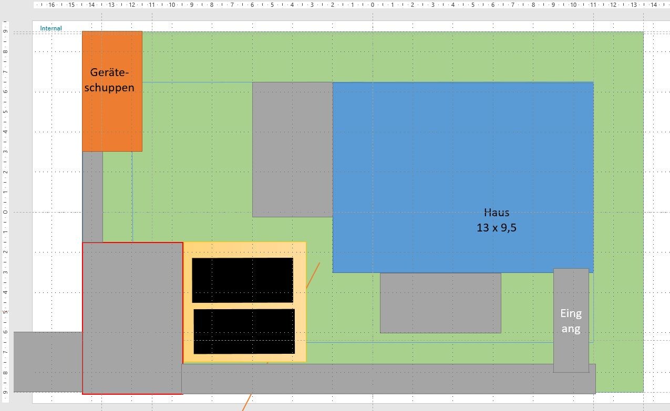Viewport: 670px width, 411px height.
Task: Select the gray Eingang shape
Action: click(x=571, y=346)
